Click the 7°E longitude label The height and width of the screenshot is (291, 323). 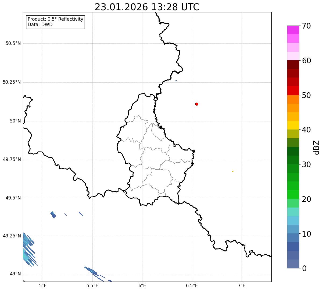(x=242, y=285)
